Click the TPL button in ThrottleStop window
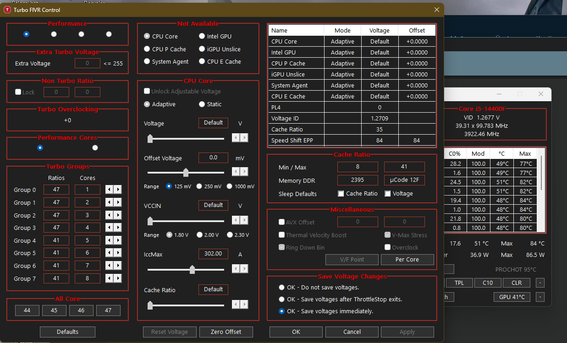 (x=459, y=283)
